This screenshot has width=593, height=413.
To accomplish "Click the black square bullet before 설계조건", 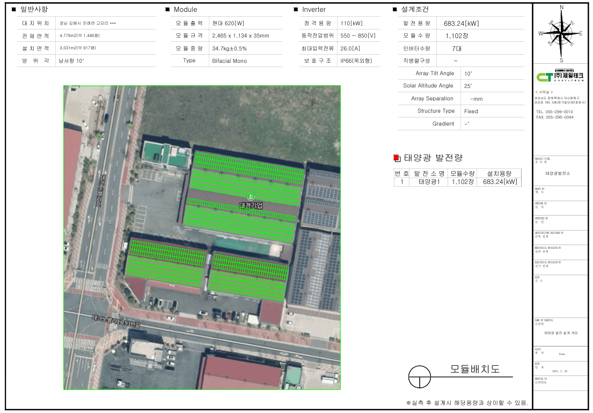I will (395, 10).
